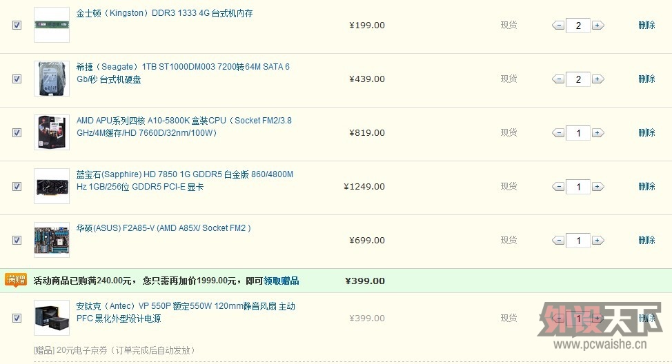
Task: Click AMD CPU box thumbnail
Action: click(x=52, y=132)
